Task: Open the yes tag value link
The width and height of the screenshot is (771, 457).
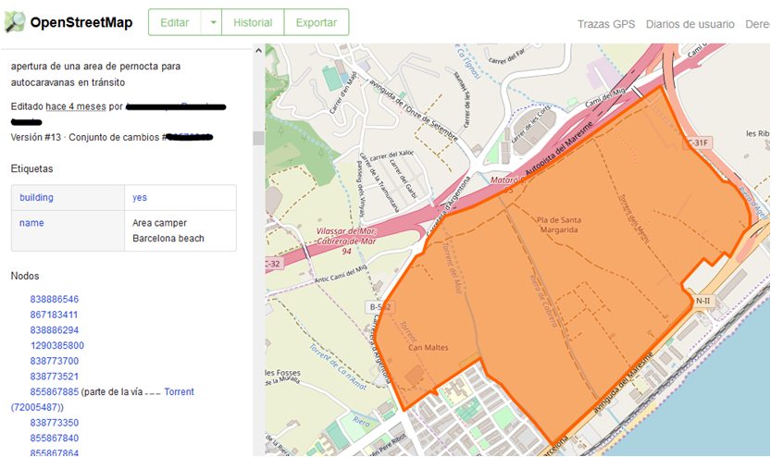Action: point(140,198)
